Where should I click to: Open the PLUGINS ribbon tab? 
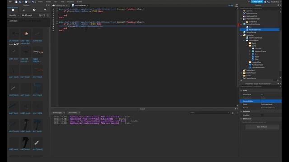coord(70,2)
